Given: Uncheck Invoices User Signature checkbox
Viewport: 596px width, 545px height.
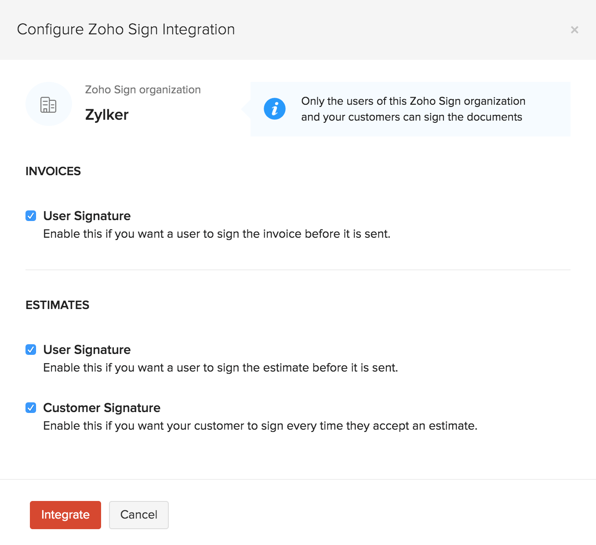Looking at the screenshot, I should 31,216.
